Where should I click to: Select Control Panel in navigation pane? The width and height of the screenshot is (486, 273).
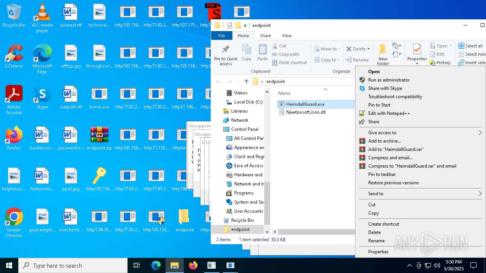click(x=241, y=129)
